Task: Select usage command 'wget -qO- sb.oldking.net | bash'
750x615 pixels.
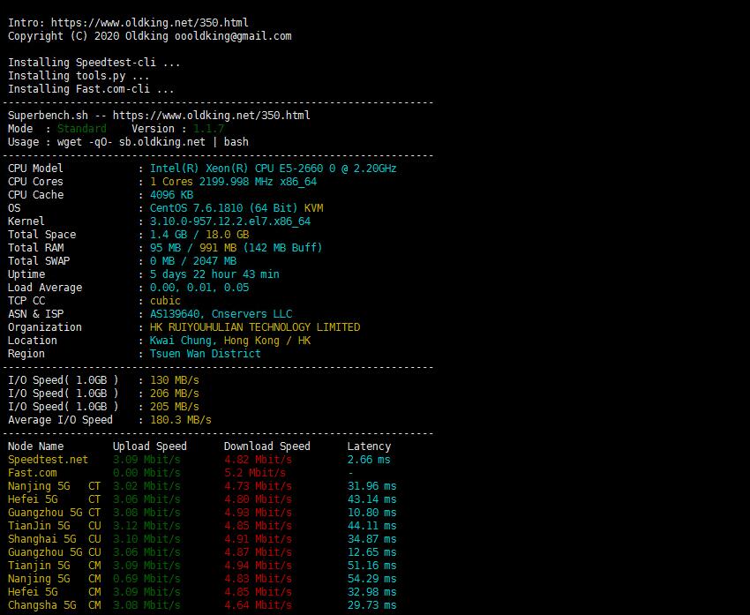Action: point(153,142)
